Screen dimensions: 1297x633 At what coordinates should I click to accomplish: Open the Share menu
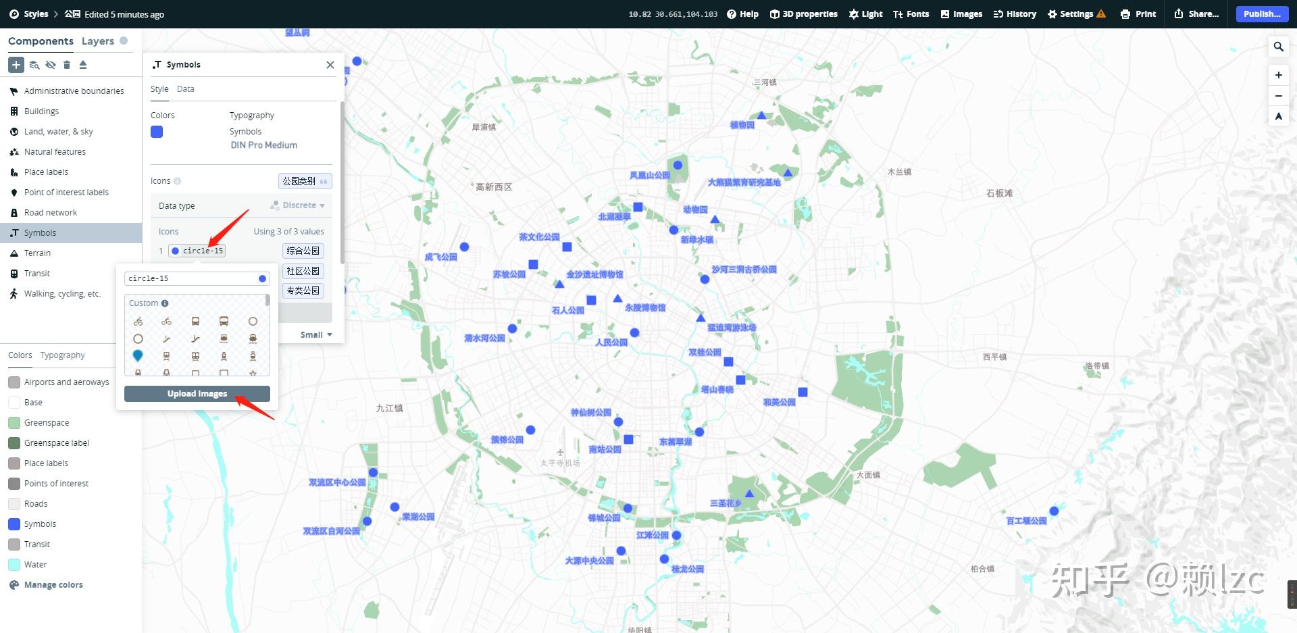[1196, 14]
